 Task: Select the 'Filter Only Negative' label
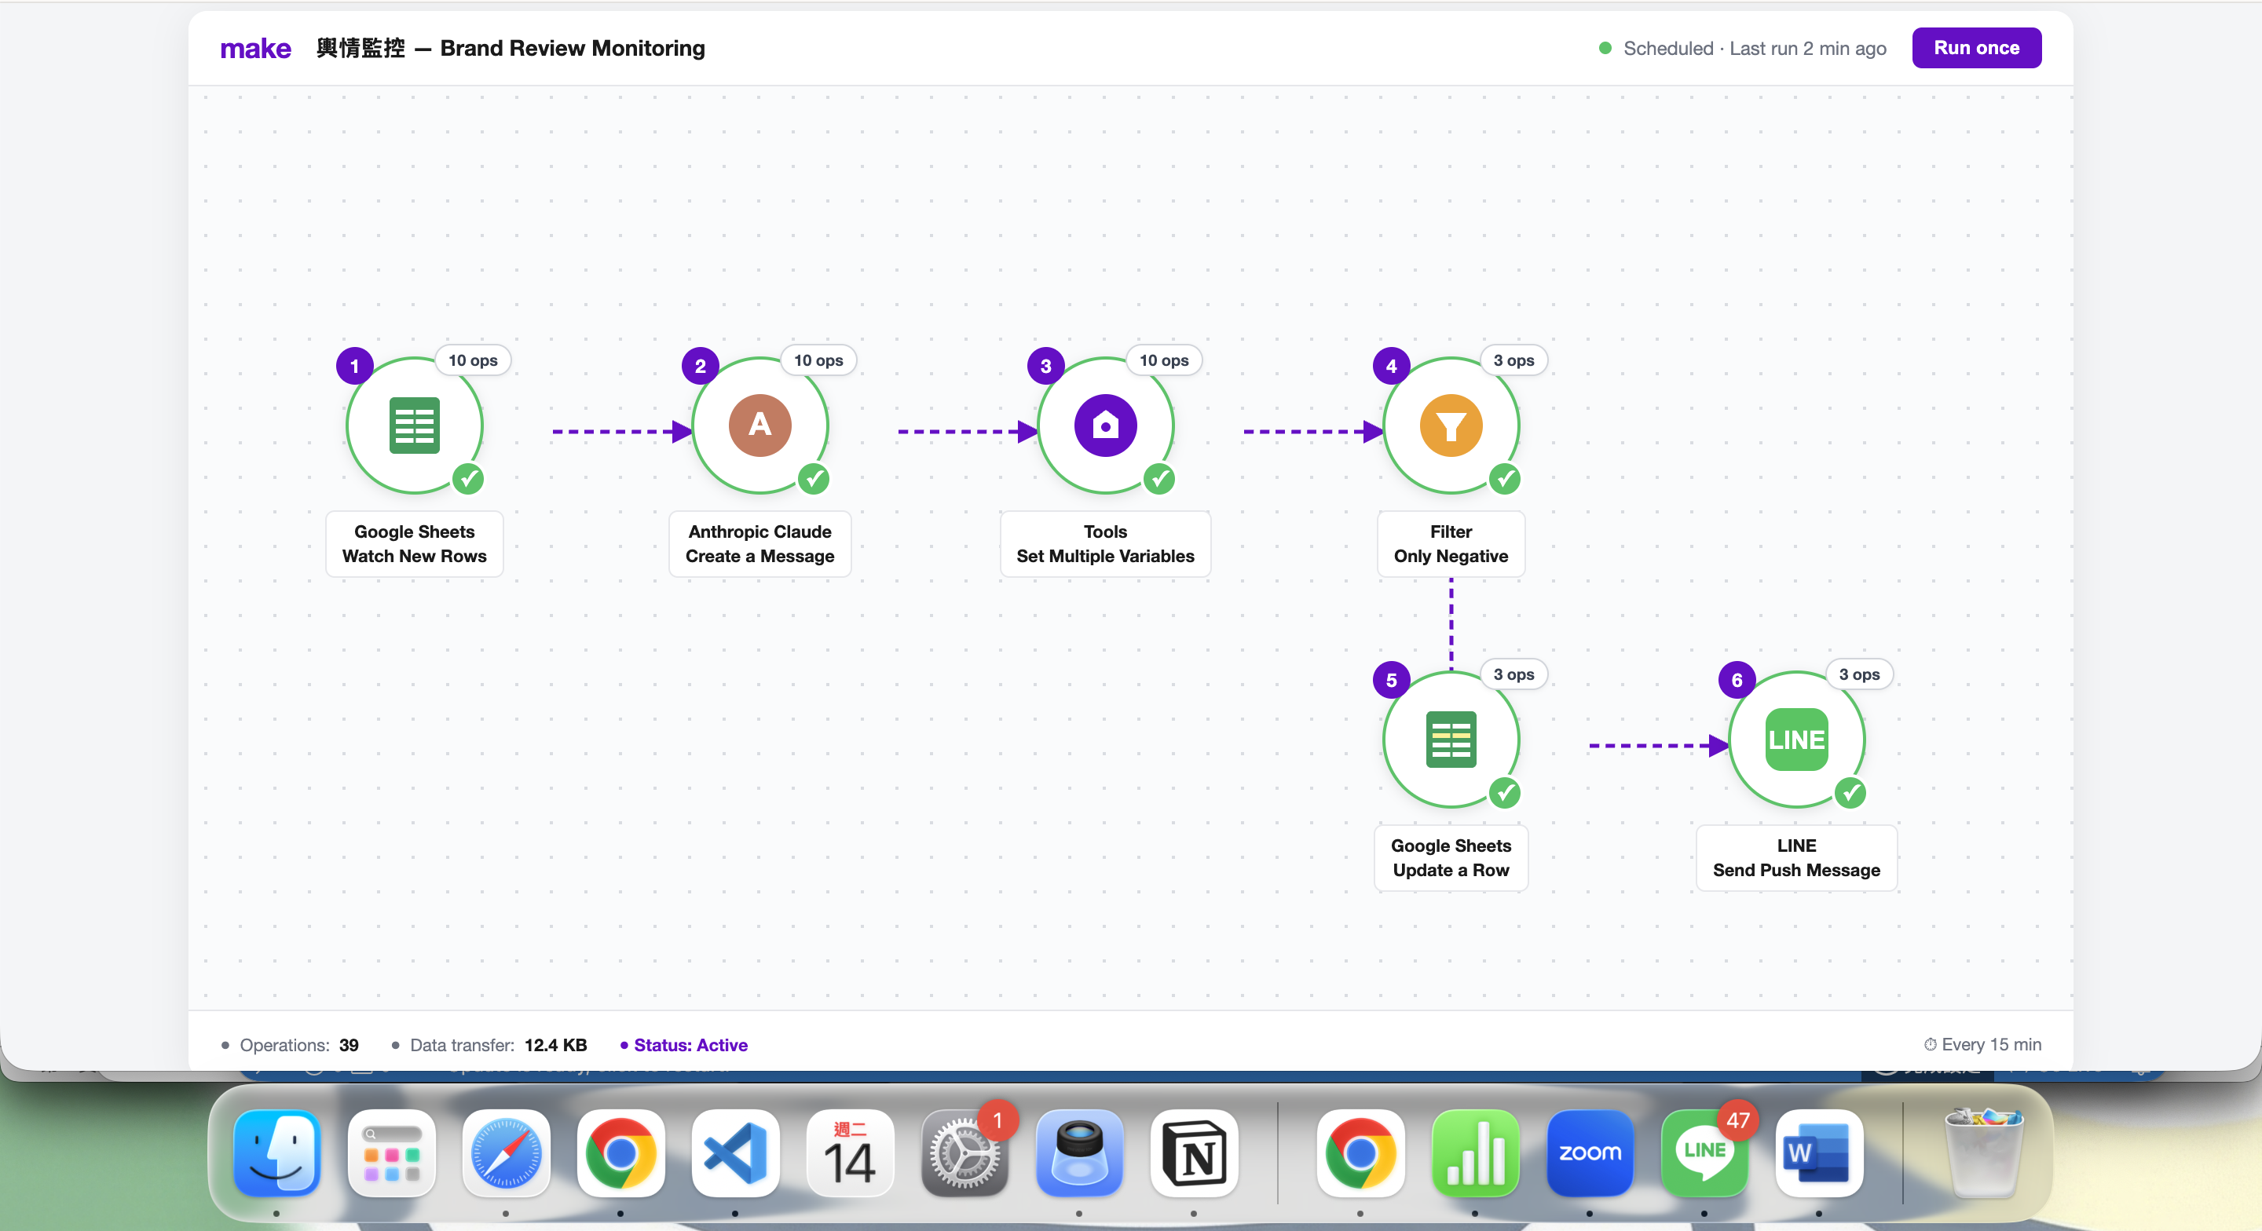pyautogui.click(x=1451, y=543)
